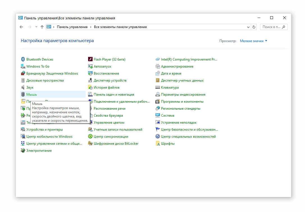Open Устройства и принтеры icon
The width and height of the screenshot is (305, 212).
[23, 129]
